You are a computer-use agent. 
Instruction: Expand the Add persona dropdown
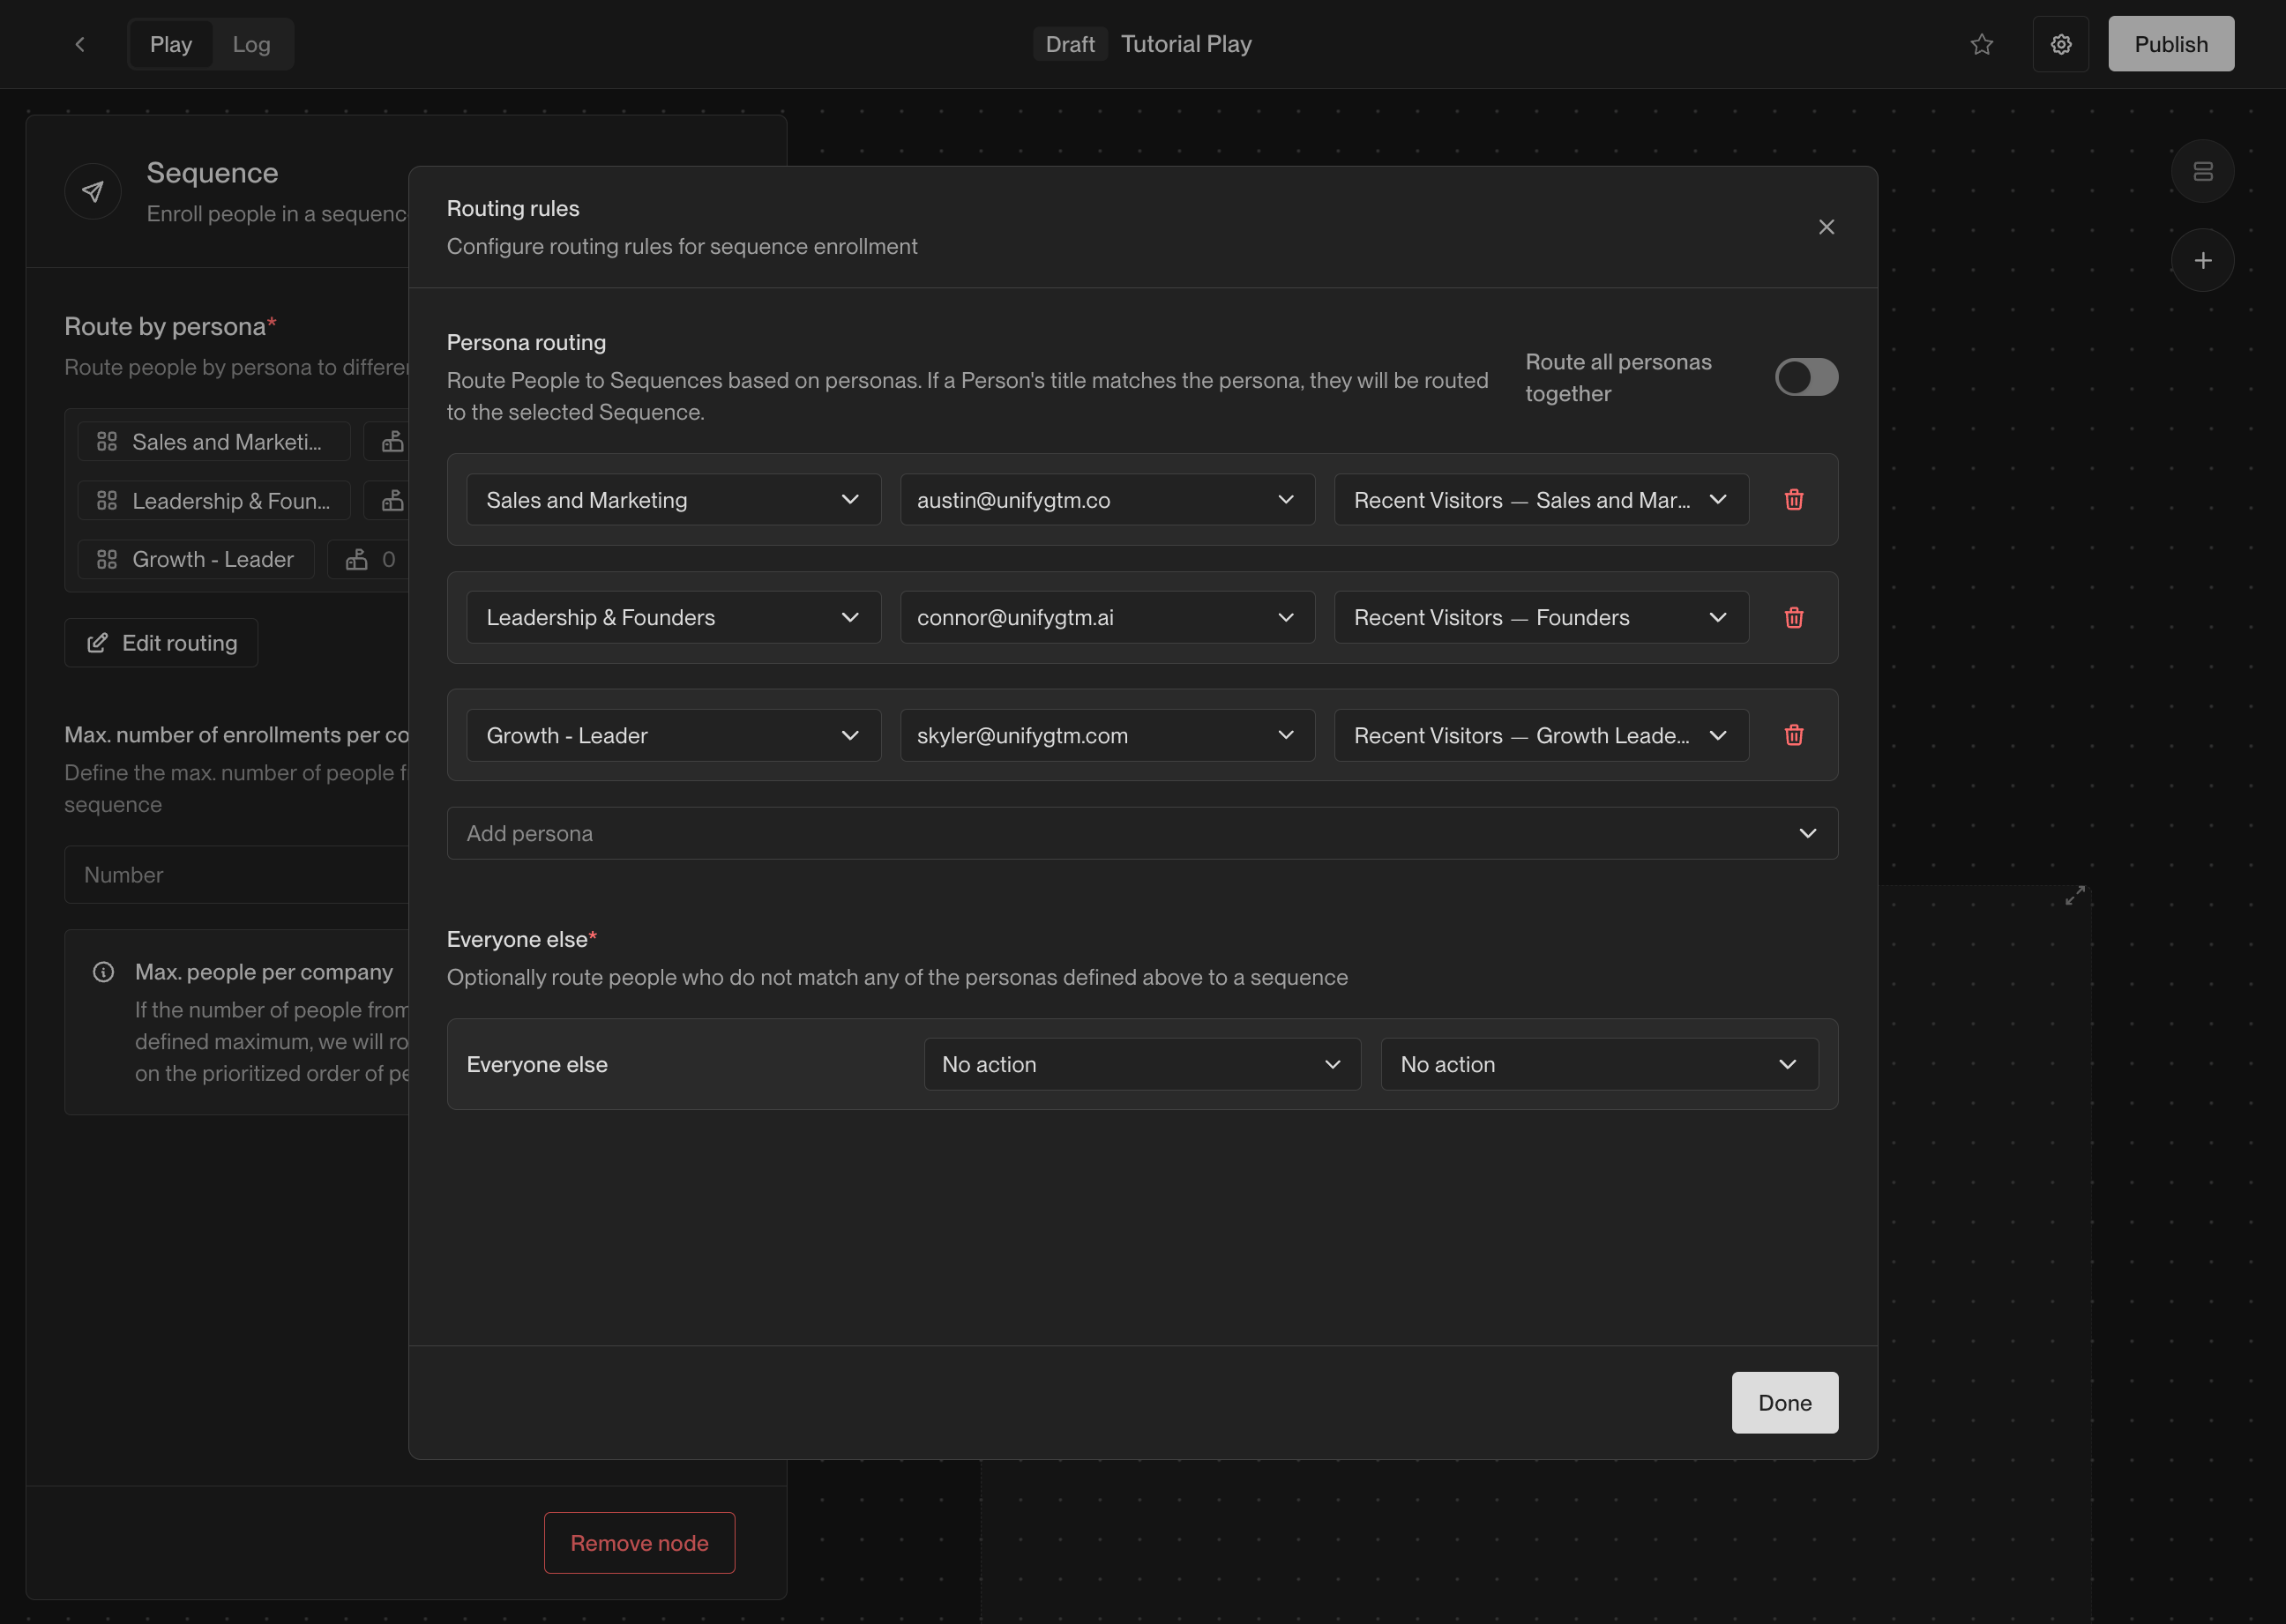click(x=1141, y=833)
